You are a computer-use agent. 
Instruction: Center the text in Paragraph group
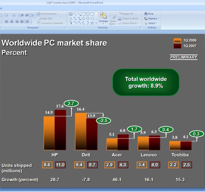click(x=12, y=22)
